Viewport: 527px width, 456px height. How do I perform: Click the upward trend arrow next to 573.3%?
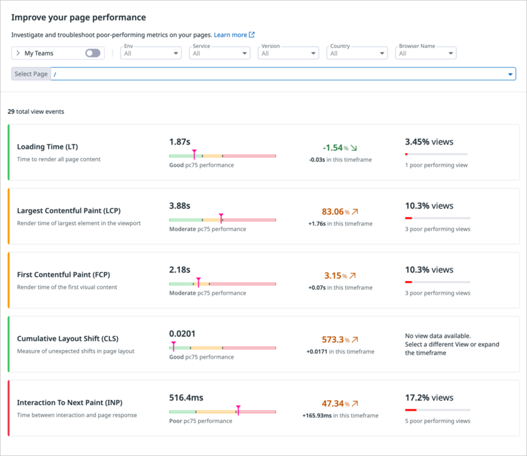(355, 340)
